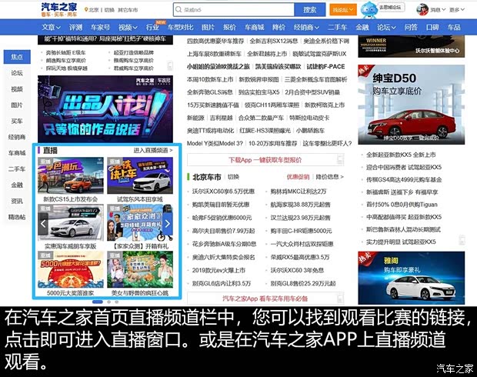Open 车商城 in the top navigation bar
This screenshot has width=477, height=377.
[255, 28]
